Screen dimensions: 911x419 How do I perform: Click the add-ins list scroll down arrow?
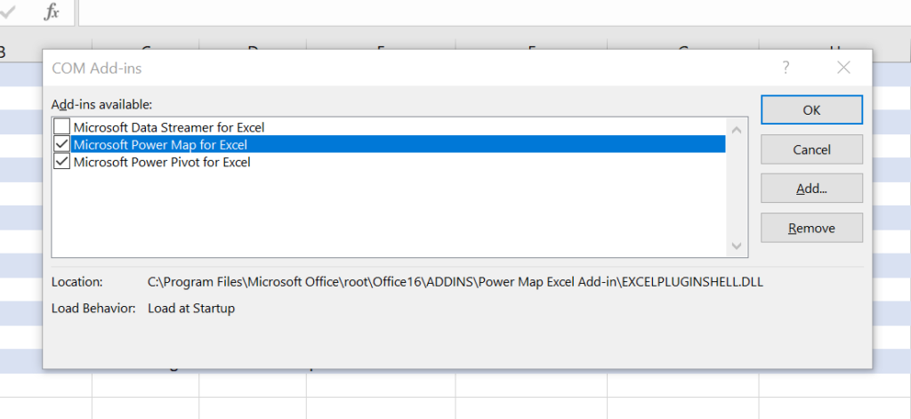(737, 246)
